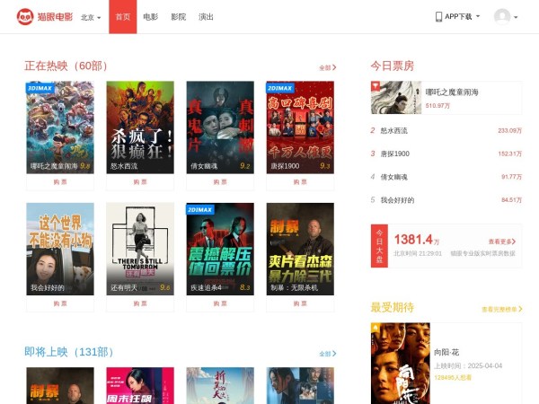Buy tickets for 倩女幽魂

[220, 181]
